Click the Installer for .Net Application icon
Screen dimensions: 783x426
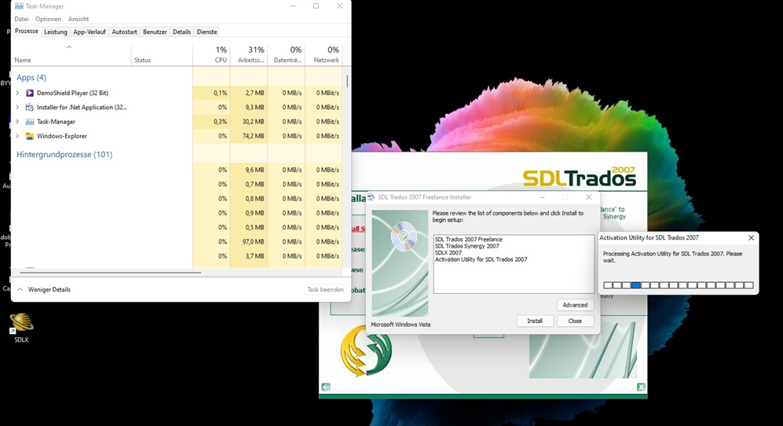[x=30, y=108]
